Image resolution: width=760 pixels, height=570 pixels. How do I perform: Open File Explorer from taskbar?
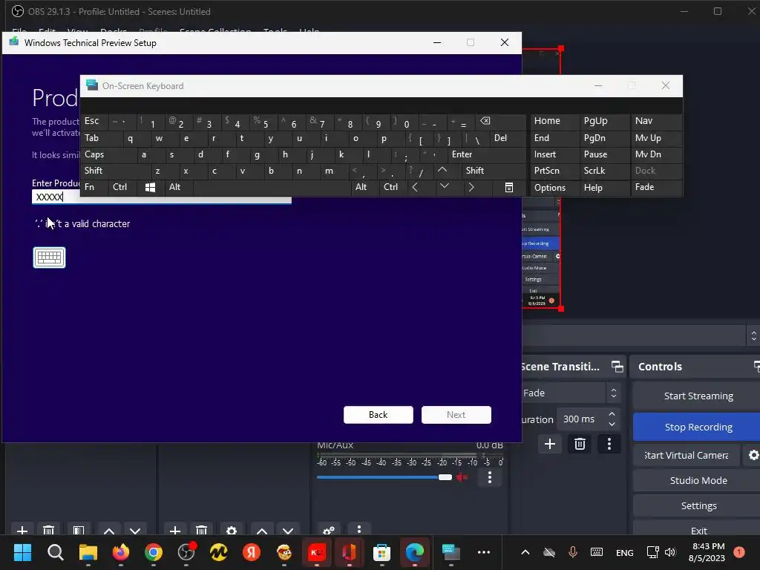click(88, 552)
